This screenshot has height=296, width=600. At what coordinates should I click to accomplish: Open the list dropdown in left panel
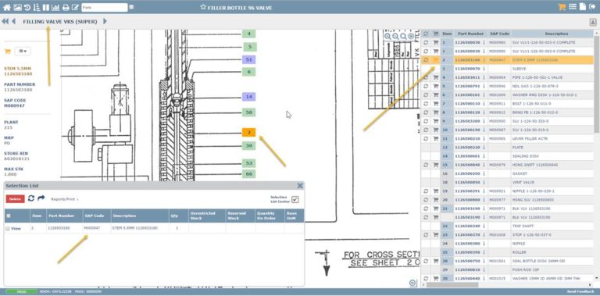pos(23,52)
